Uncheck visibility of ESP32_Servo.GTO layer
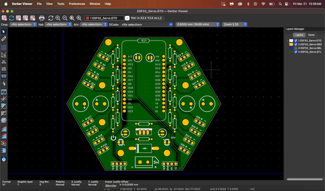 tap(296, 41)
